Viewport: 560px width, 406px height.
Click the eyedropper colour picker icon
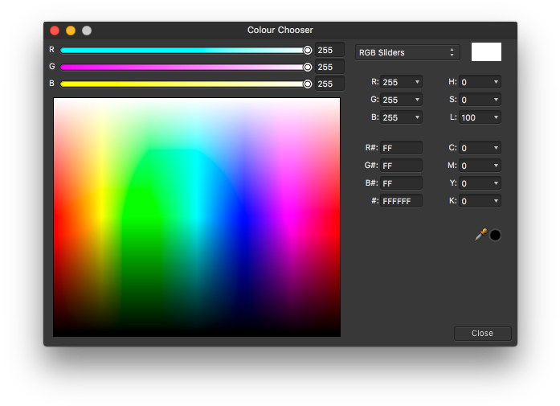tap(480, 235)
